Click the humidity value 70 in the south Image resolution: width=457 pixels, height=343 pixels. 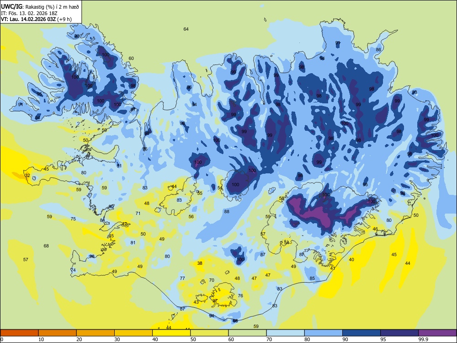pyautogui.click(x=212, y=280)
